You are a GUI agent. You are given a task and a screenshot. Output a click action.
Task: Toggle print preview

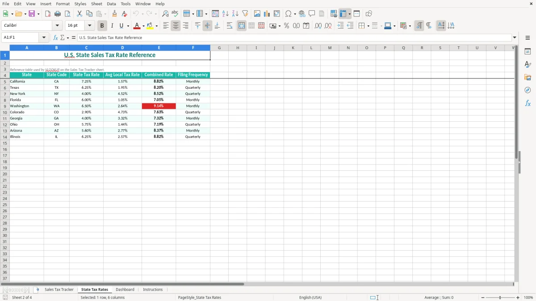[x=67, y=14]
